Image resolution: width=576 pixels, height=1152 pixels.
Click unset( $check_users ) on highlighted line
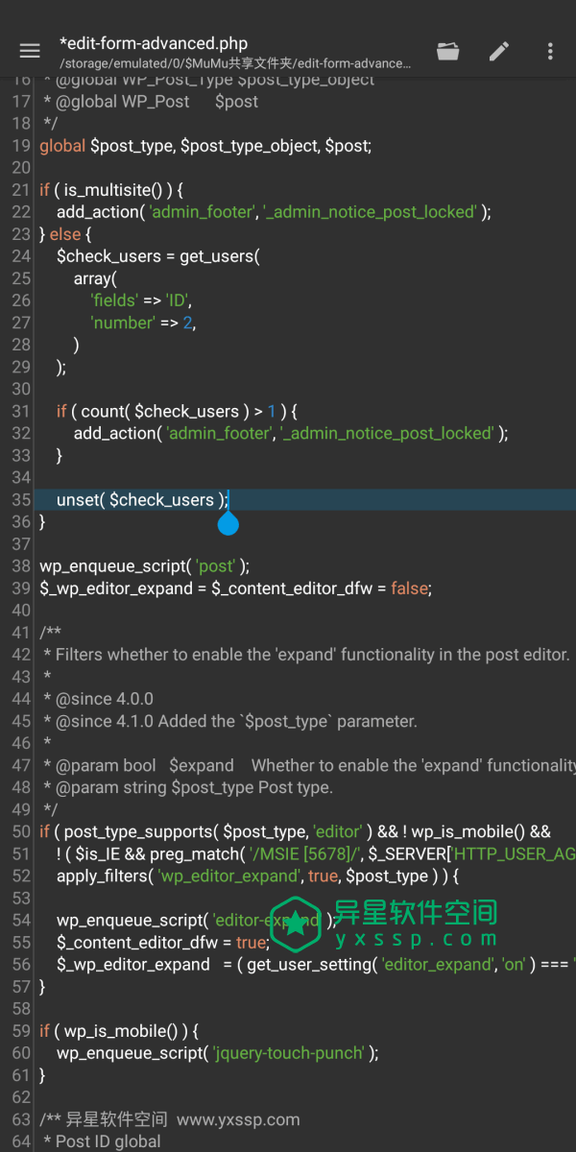(x=141, y=500)
